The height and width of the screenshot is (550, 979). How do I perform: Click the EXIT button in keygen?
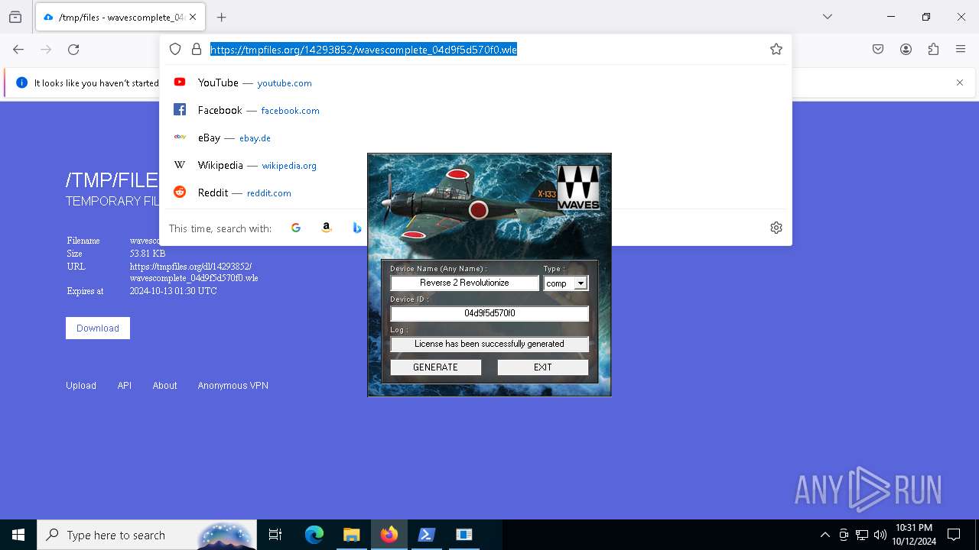click(542, 367)
